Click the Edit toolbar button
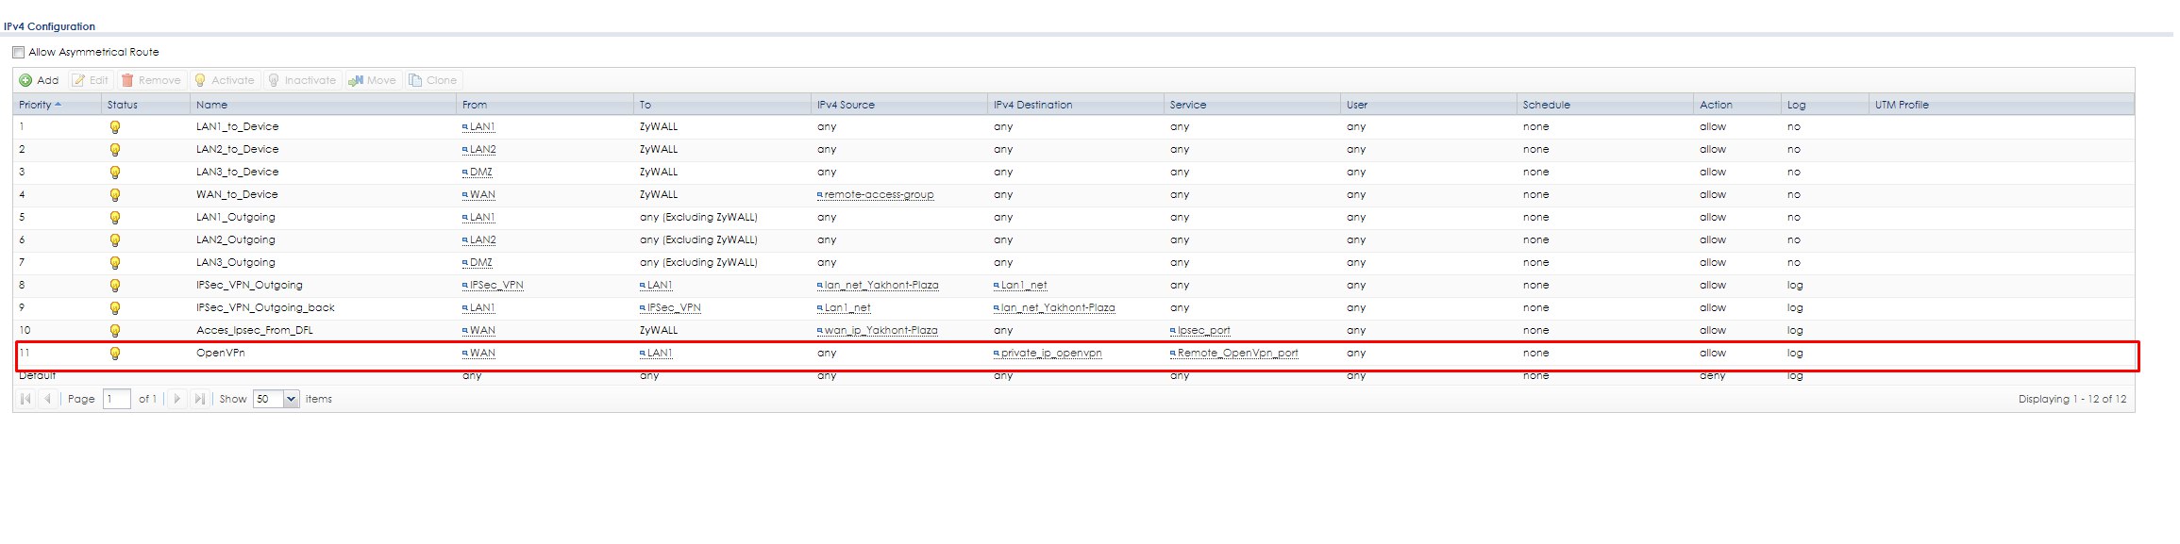 (91, 80)
